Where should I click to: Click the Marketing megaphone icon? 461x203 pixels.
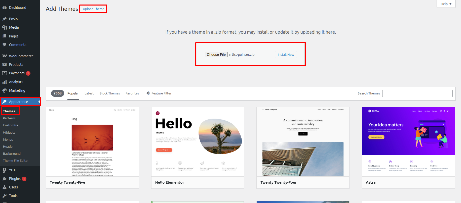coord(5,90)
